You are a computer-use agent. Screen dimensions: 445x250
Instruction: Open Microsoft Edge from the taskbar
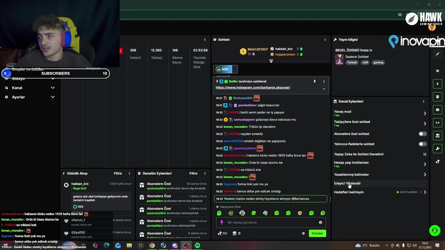(x=107, y=245)
